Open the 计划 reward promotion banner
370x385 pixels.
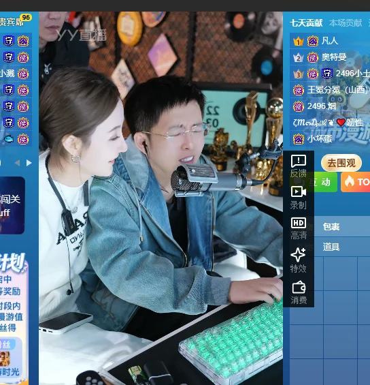pos(14,318)
